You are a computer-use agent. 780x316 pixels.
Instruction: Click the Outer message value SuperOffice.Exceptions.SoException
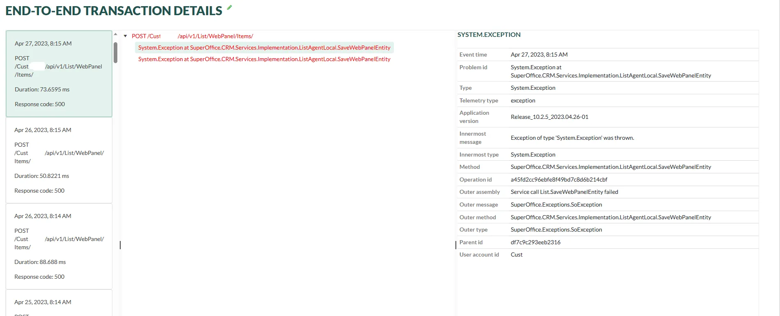pyautogui.click(x=556, y=205)
